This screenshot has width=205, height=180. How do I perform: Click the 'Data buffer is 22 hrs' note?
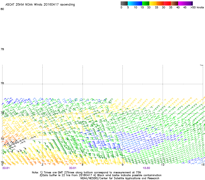coord(100,175)
